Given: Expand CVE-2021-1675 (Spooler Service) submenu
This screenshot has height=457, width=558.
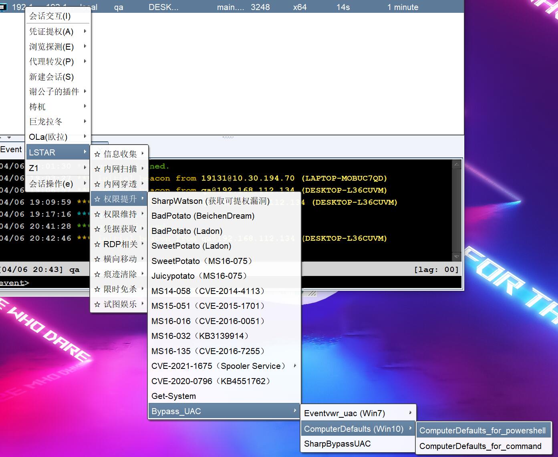Looking at the screenshot, I should [x=224, y=366].
